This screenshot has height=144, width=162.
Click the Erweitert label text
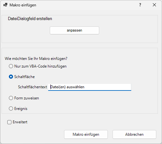pyautogui.click(x=20, y=122)
